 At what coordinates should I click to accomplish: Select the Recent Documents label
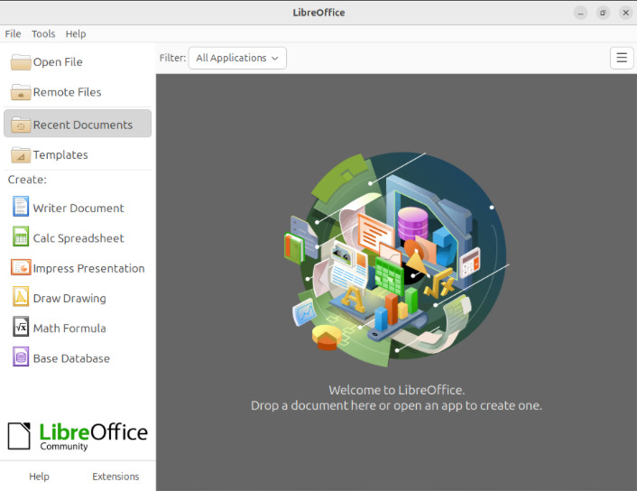point(83,125)
